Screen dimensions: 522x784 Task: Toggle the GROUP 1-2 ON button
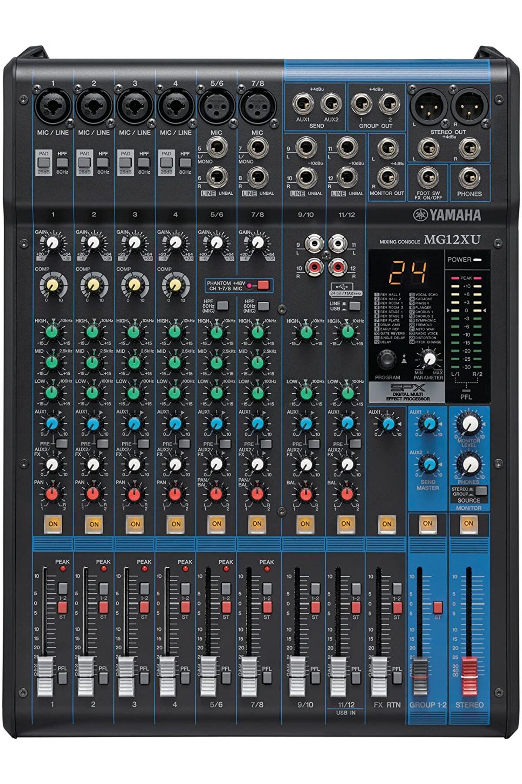click(428, 523)
